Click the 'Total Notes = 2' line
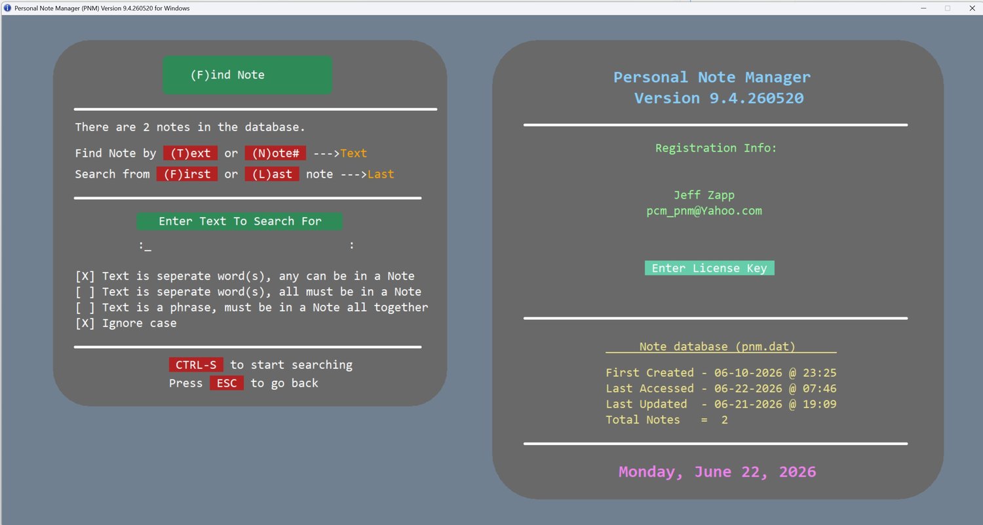 666,420
